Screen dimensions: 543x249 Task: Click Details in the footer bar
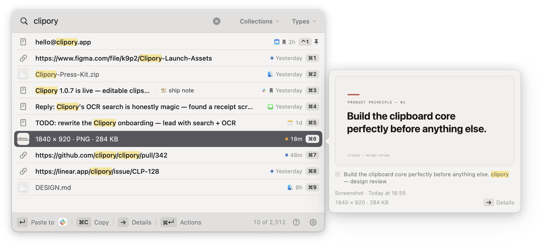click(135, 222)
